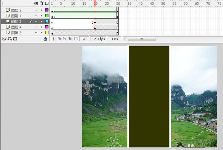223x150 pixels.
Task: Open modify onion markers menu
Action: (76, 39)
